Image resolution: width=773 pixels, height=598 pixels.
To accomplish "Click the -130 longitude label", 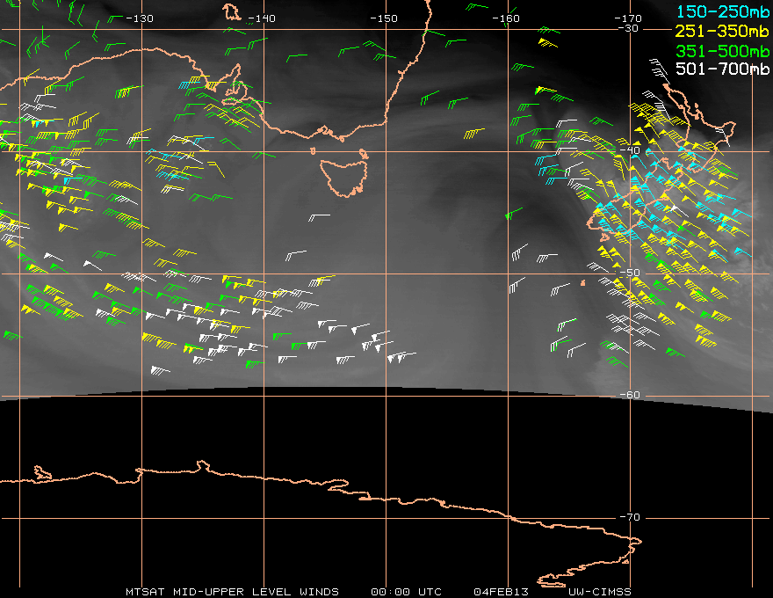I will pyautogui.click(x=140, y=18).
